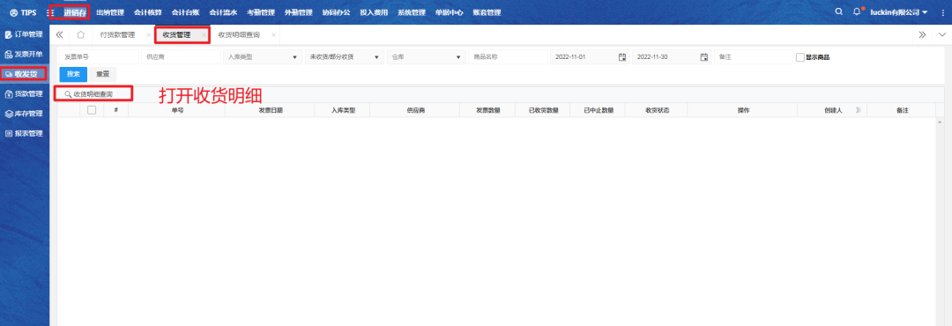
Task: Click the 重置 button
Action: 102,74
